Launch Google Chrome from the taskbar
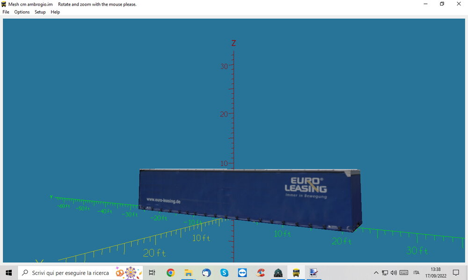This screenshot has height=280, width=468. point(170,273)
